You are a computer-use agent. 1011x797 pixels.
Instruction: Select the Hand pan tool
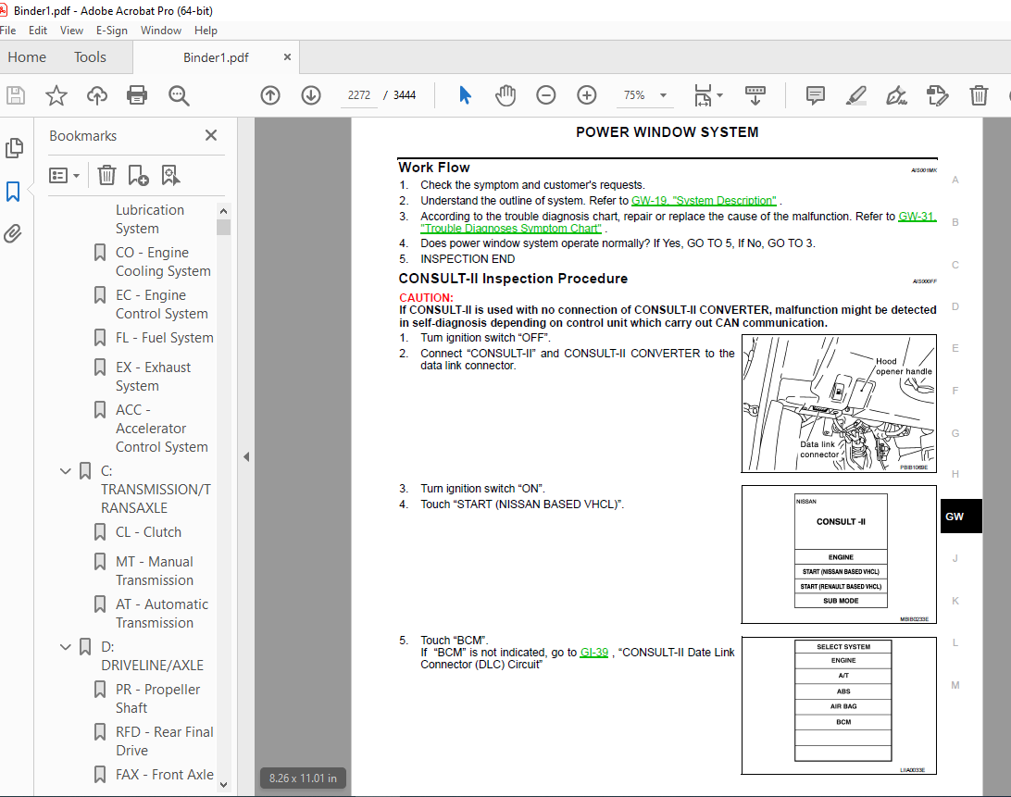tap(505, 95)
